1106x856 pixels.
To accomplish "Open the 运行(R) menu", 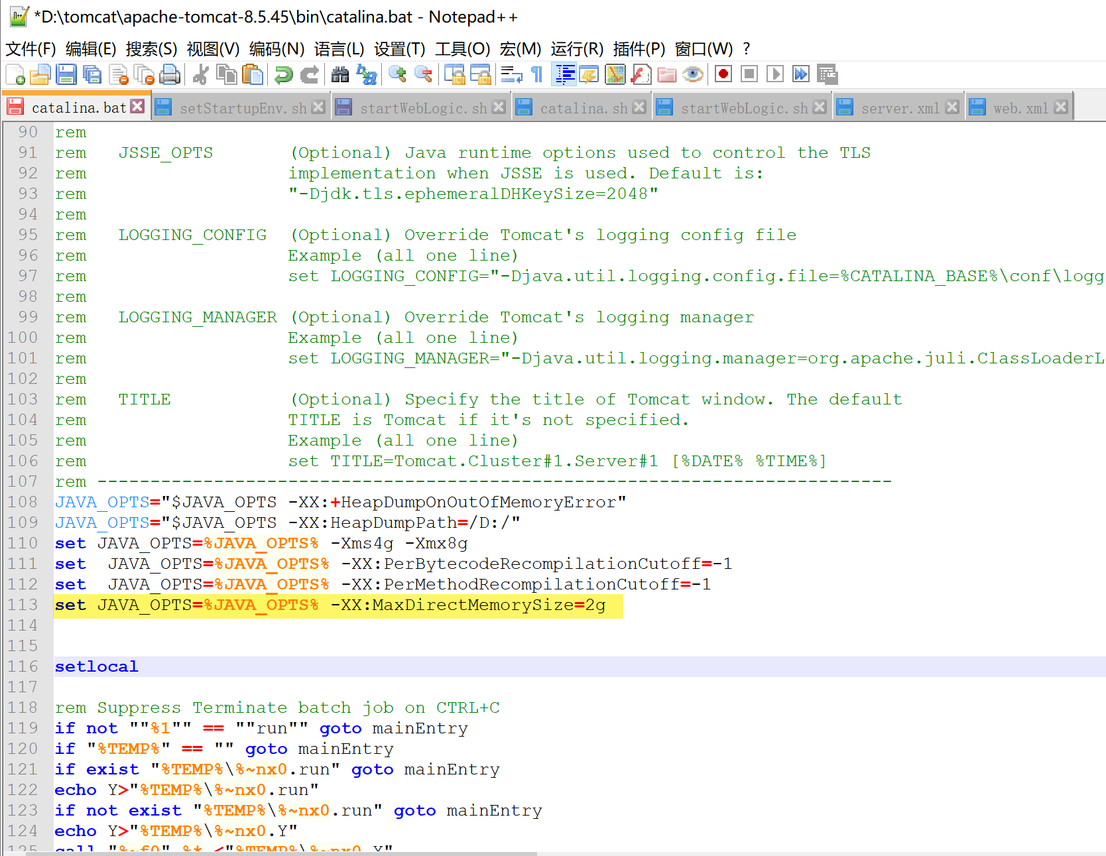I will pyautogui.click(x=577, y=49).
